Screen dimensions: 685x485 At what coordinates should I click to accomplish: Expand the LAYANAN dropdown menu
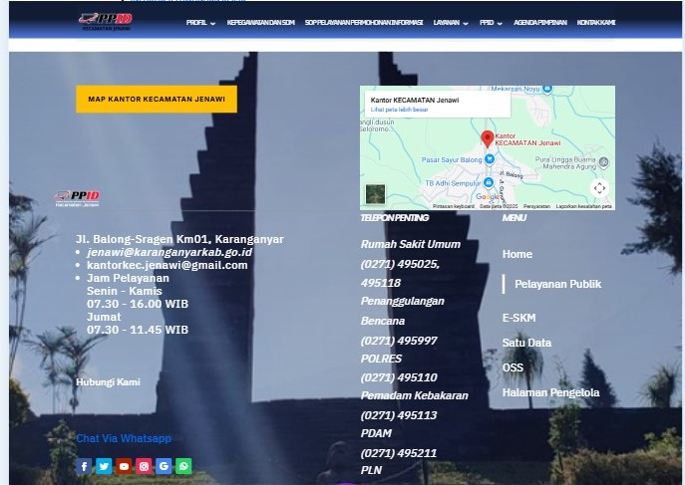[x=451, y=22]
